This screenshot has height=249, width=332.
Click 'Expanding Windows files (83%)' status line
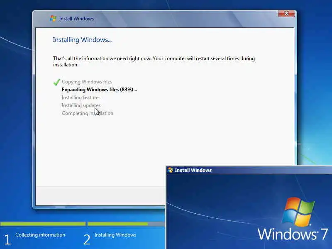[x=99, y=90]
